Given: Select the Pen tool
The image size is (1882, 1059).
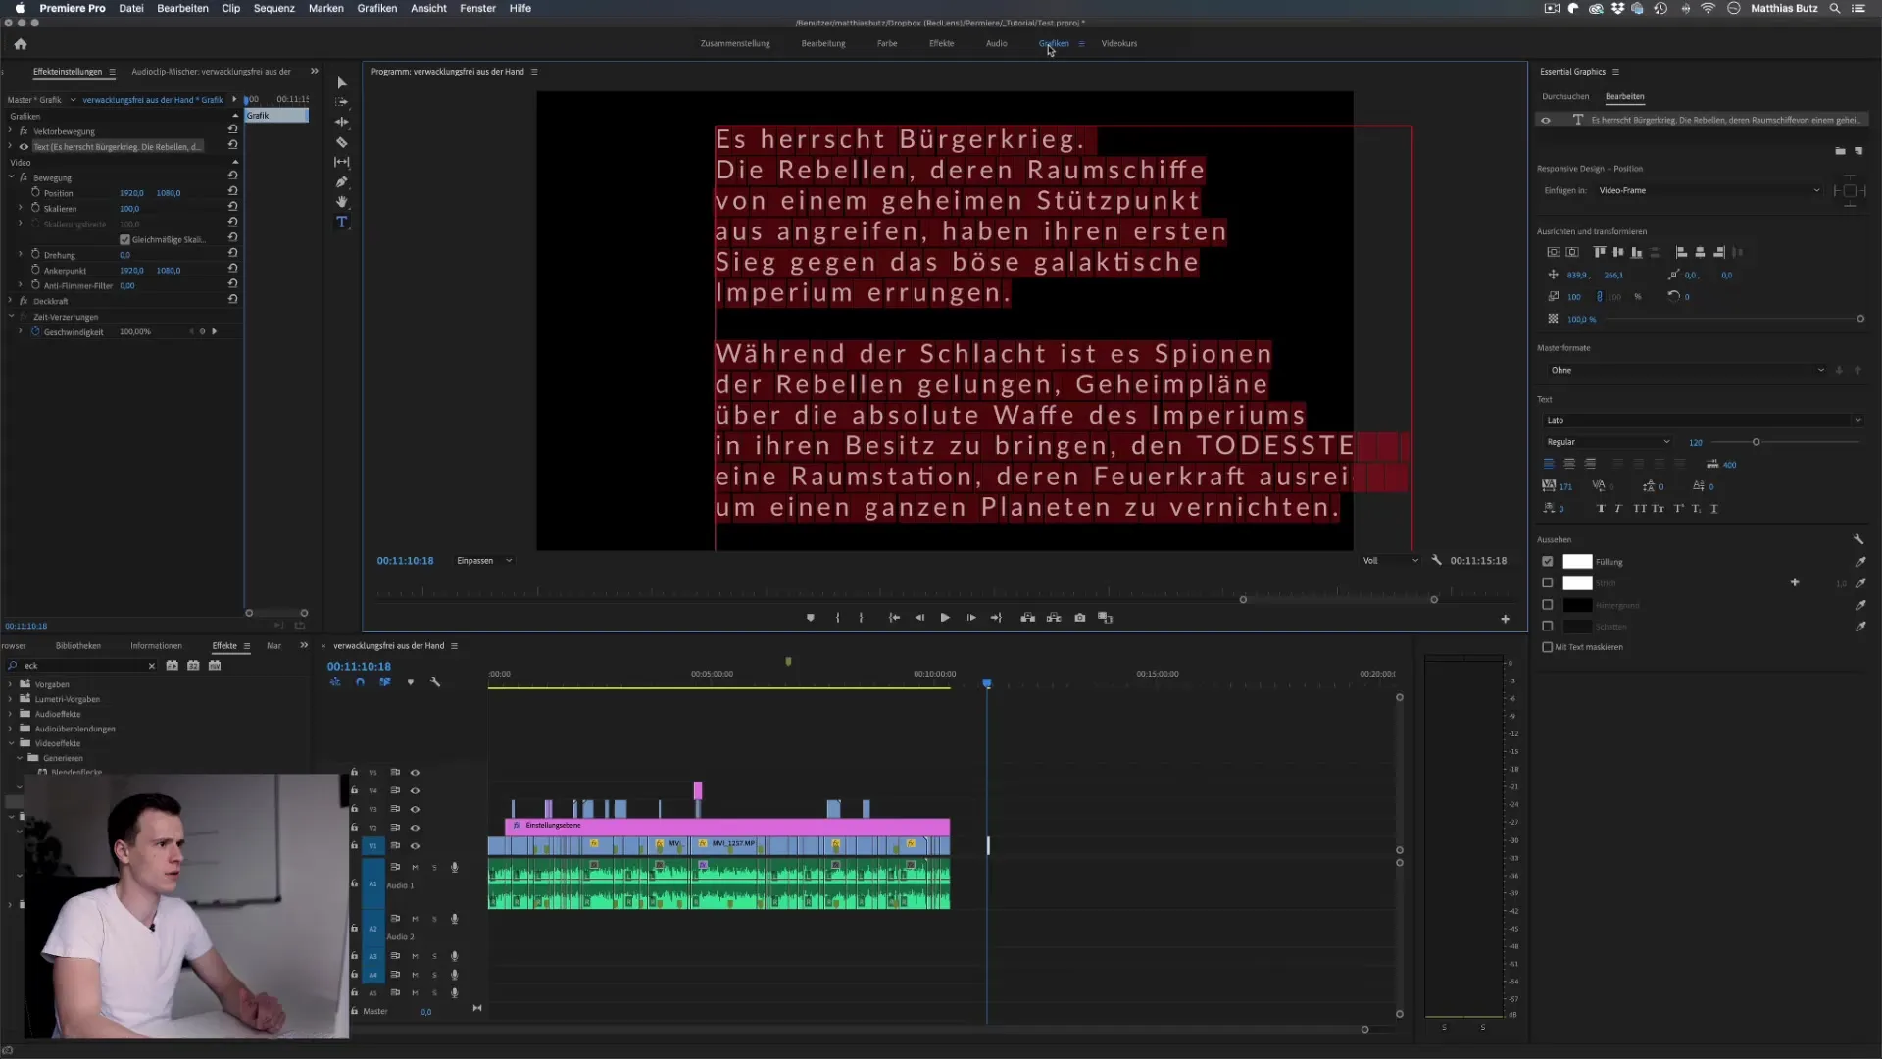Looking at the screenshot, I should 341,181.
